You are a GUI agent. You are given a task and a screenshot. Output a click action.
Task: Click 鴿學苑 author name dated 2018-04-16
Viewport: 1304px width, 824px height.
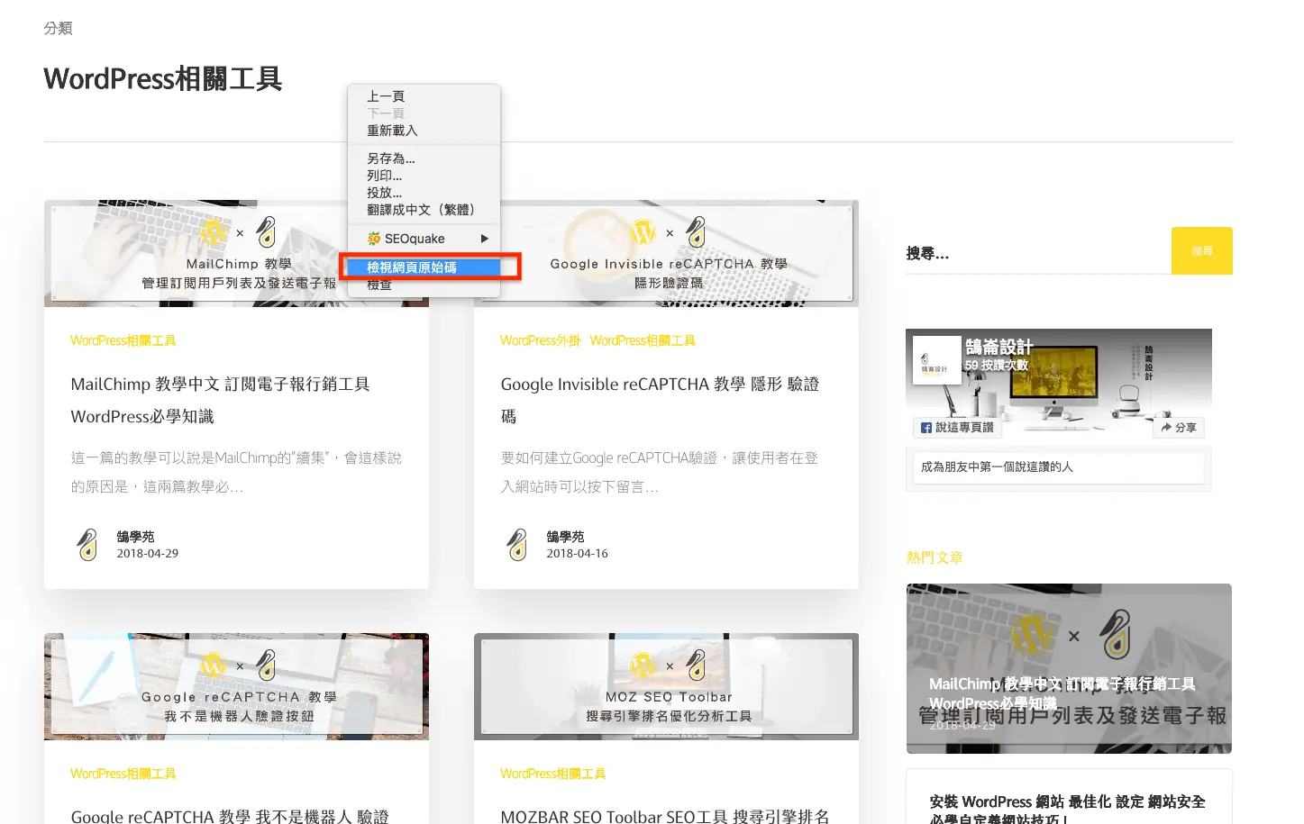coord(565,536)
